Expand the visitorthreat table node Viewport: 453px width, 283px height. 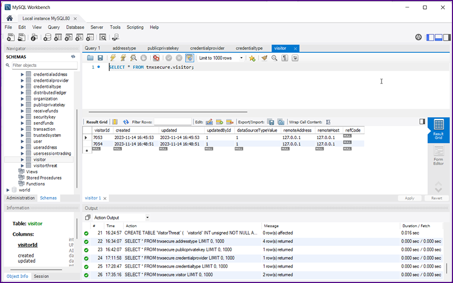(x=22, y=165)
